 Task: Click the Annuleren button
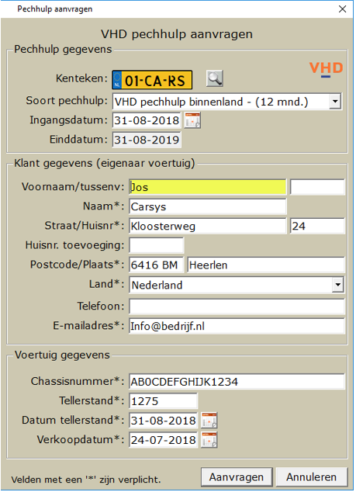pyautogui.click(x=312, y=477)
